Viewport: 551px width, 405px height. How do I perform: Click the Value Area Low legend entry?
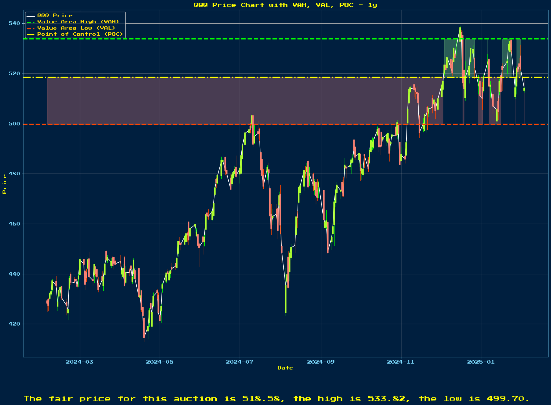pos(76,28)
